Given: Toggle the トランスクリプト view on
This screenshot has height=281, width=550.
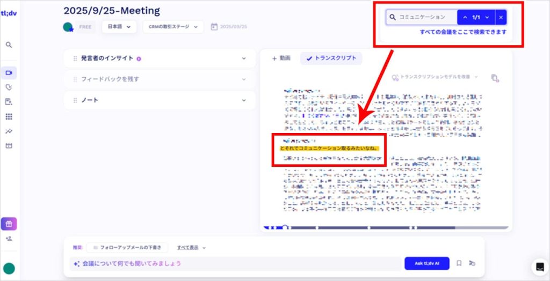Looking at the screenshot, I should pyautogui.click(x=331, y=58).
